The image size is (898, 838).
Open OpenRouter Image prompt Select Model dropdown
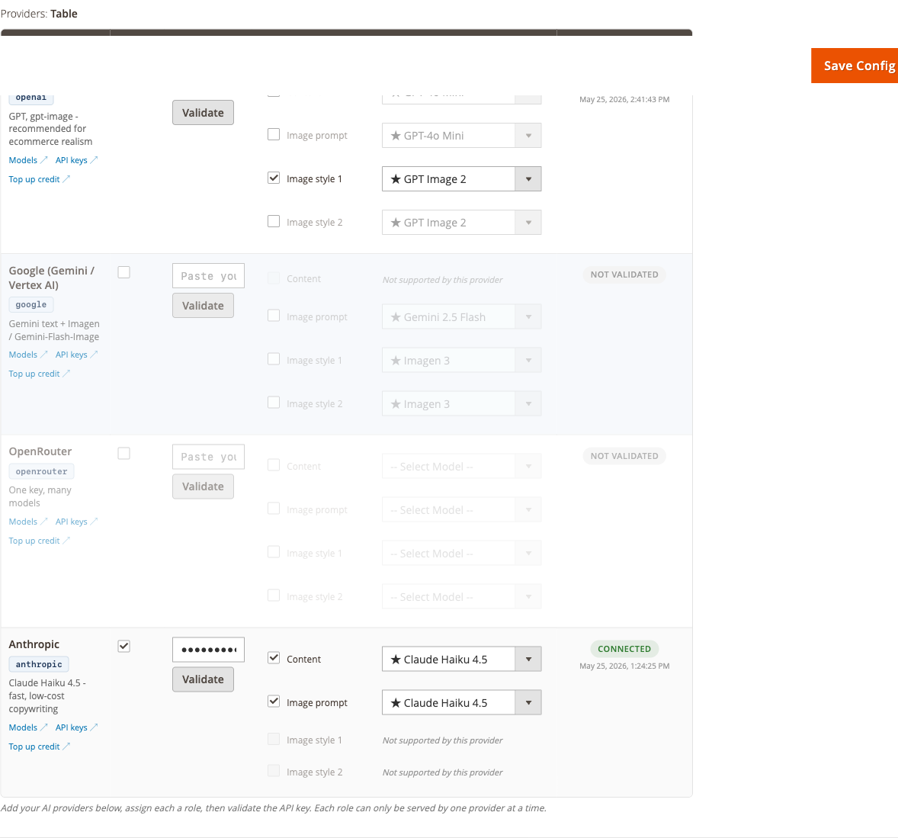point(462,510)
